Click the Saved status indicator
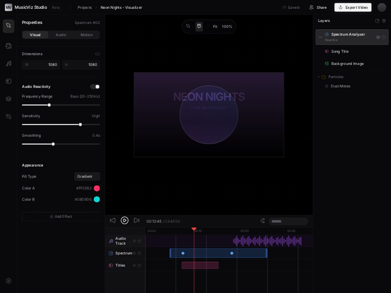Viewport: 391px width, 293px height. (x=291, y=7)
